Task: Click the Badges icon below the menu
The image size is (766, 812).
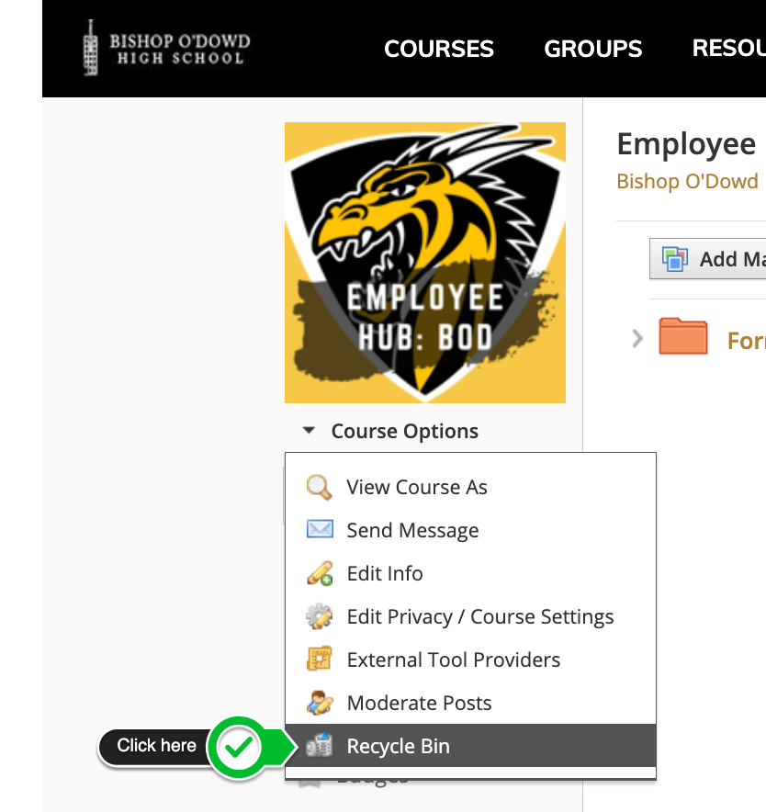Action: (x=310, y=784)
